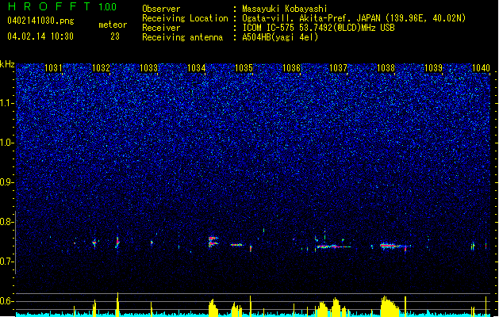Click the meteor count value 23
Viewport: 499px width, 317px height.
115,36
